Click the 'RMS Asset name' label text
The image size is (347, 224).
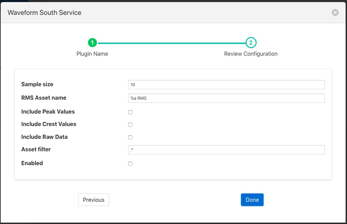[x=44, y=98]
